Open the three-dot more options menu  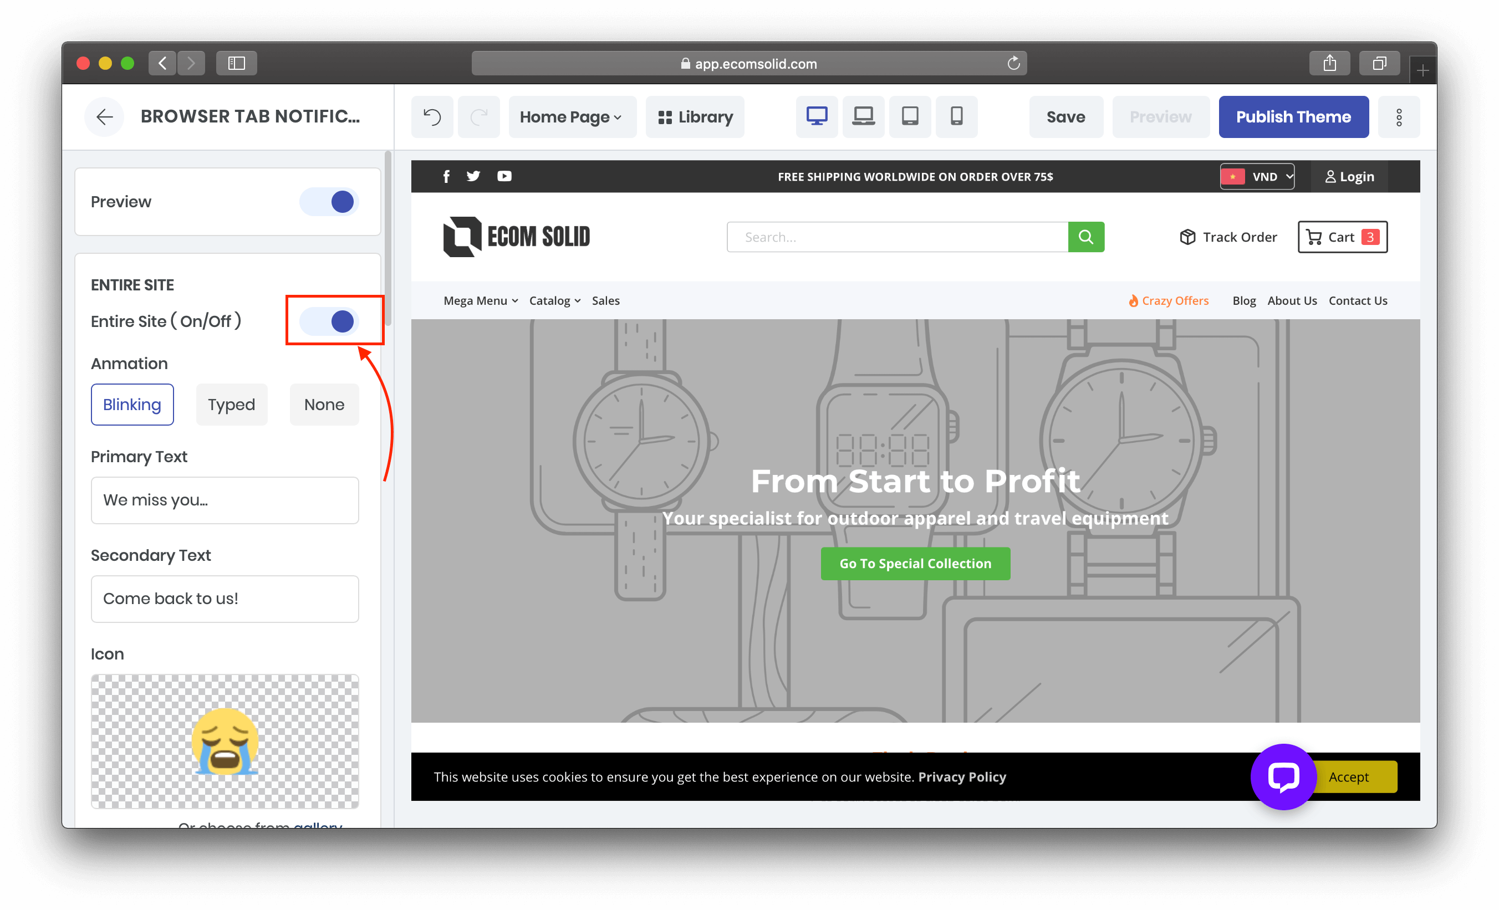tap(1399, 116)
